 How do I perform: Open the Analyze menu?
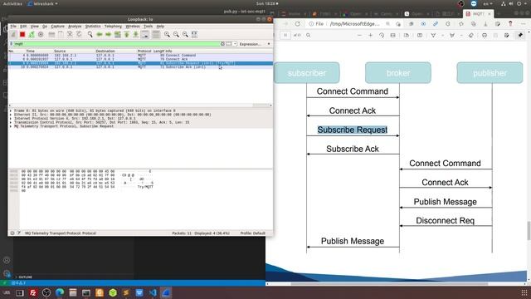click(x=75, y=26)
